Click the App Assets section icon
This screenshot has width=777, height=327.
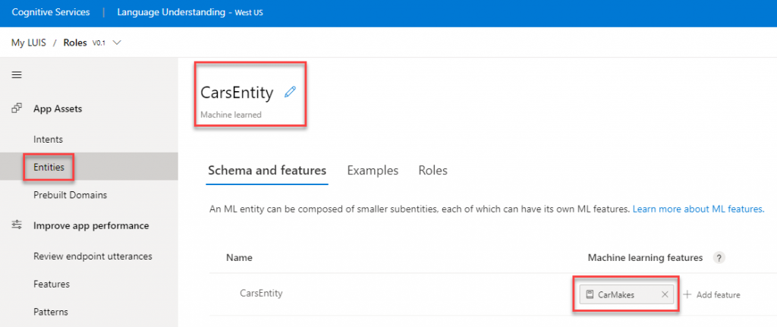pos(17,108)
